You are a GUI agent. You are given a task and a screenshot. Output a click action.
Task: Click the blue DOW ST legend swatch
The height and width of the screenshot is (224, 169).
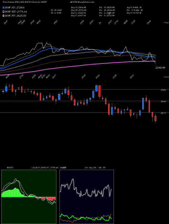click(x=3, y=7)
